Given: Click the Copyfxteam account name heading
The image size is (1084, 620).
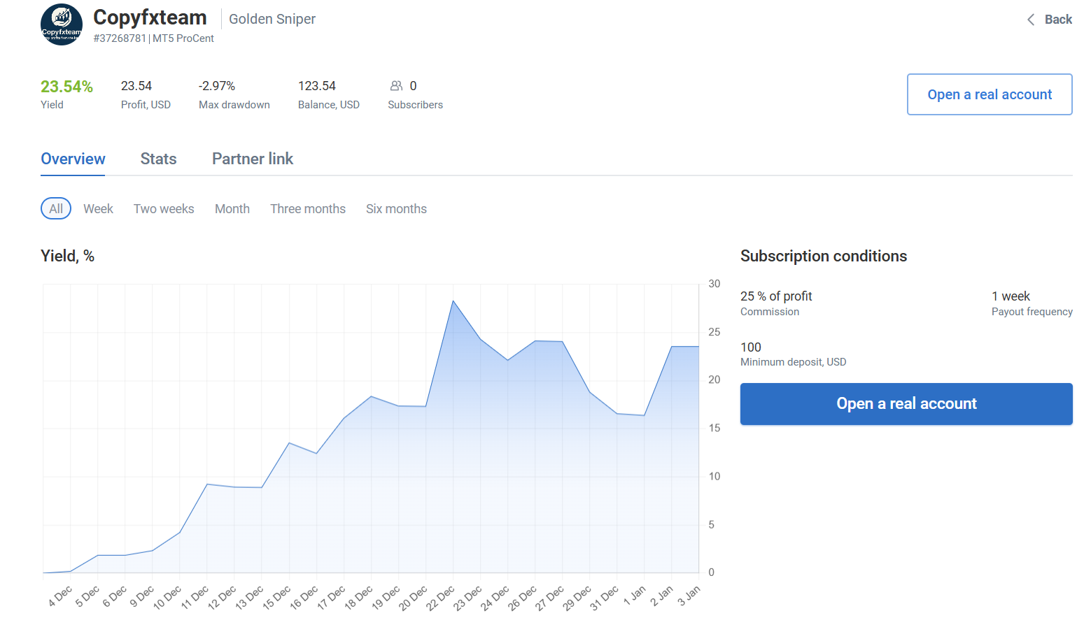Looking at the screenshot, I should click(150, 17).
